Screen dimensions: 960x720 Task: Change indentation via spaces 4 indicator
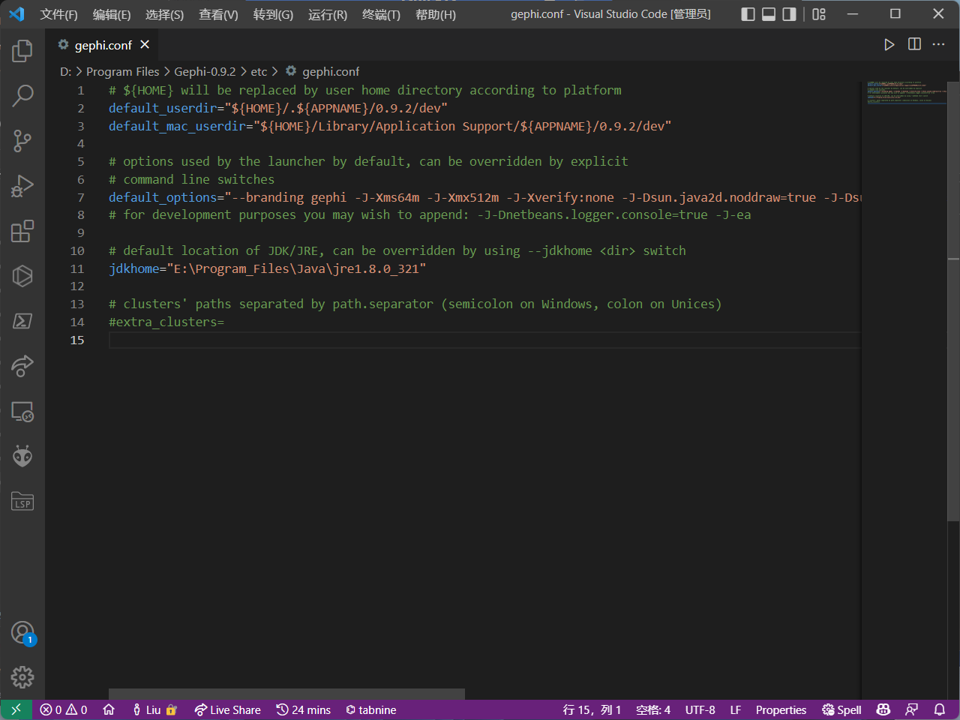(x=653, y=709)
